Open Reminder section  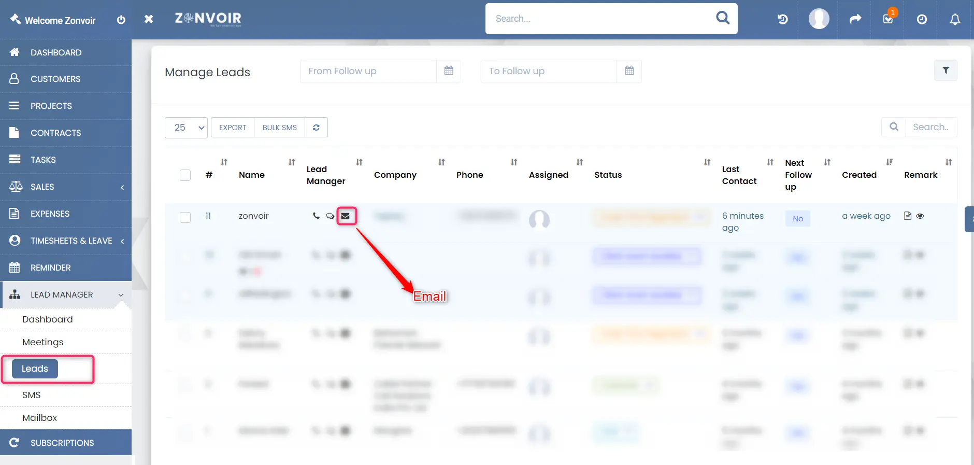click(66, 267)
